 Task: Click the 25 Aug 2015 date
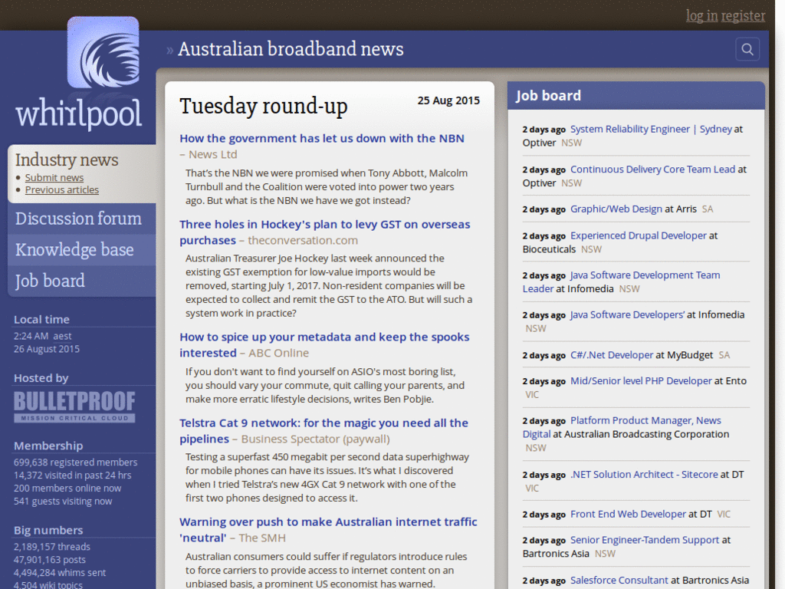[x=448, y=100]
